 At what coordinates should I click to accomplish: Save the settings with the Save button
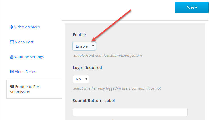192,7
